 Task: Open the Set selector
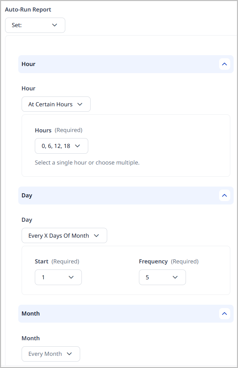point(35,25)
